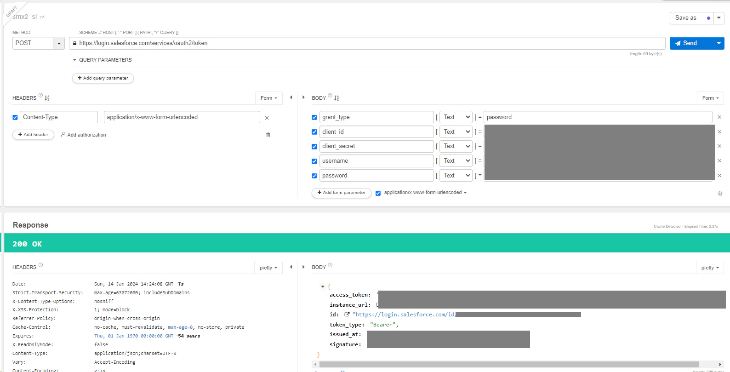Send the request
Screen dimensions: 730x372
coord(691,43)
